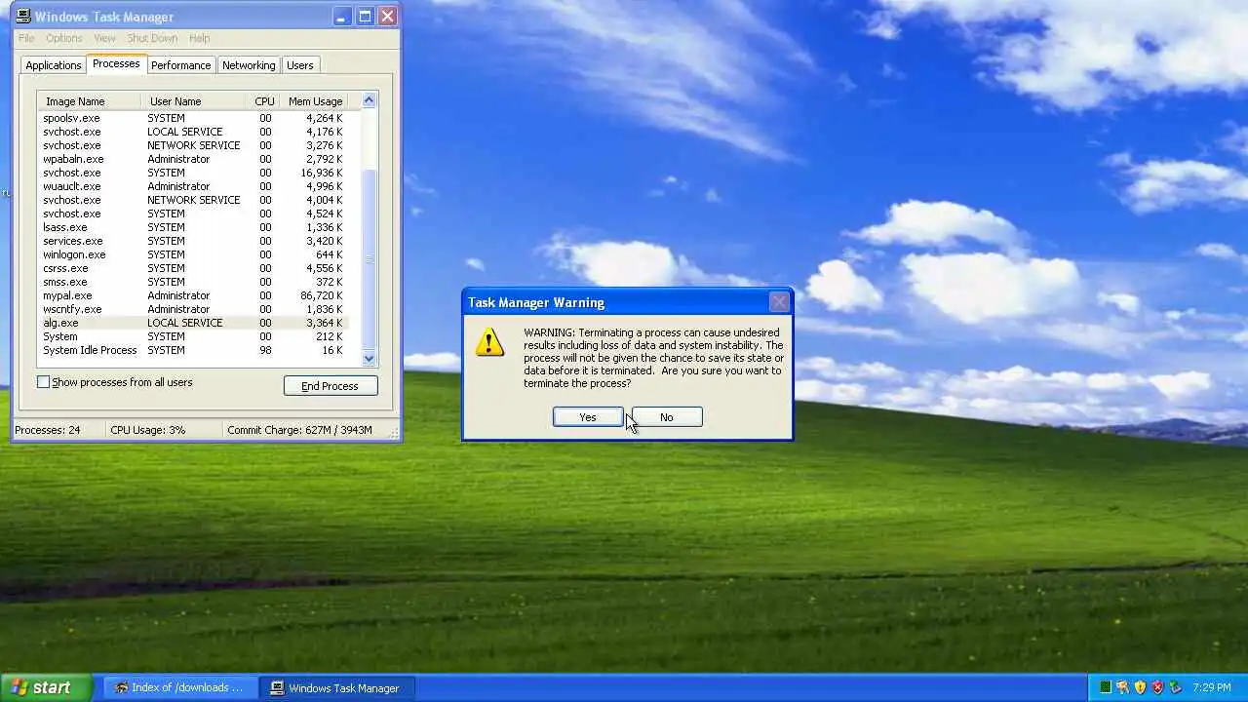Click the Task Manager title bar icon

pyautogui.click(x=23, y=17)
